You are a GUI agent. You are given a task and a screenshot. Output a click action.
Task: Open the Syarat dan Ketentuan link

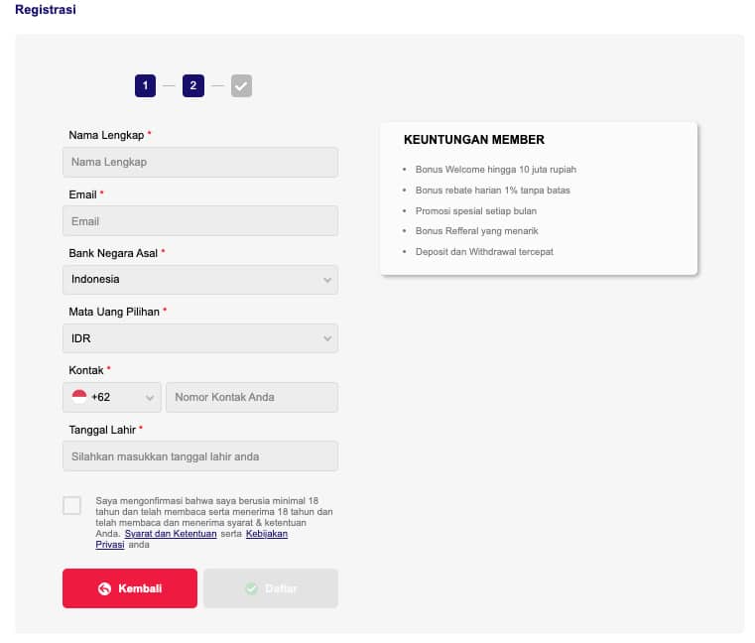pos(170,534)
